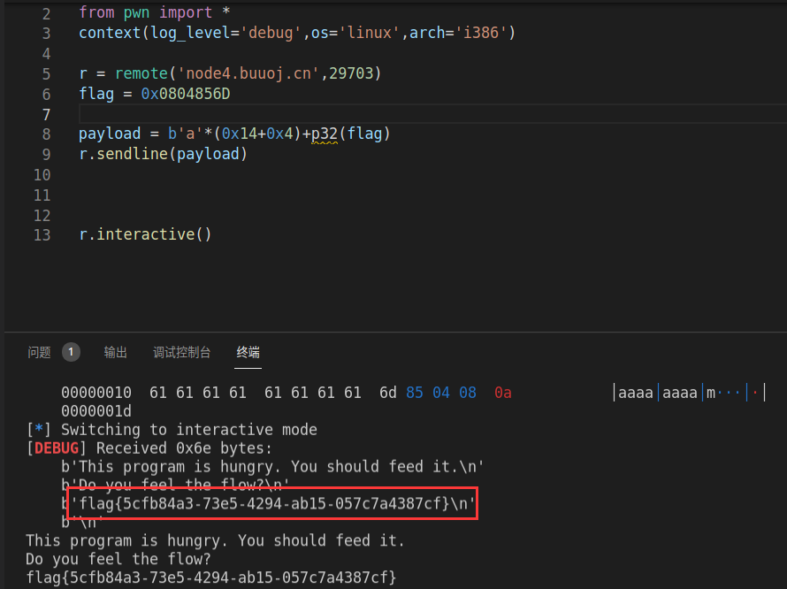
Task: Click p32 with warning underline
Action: [325, 134]
